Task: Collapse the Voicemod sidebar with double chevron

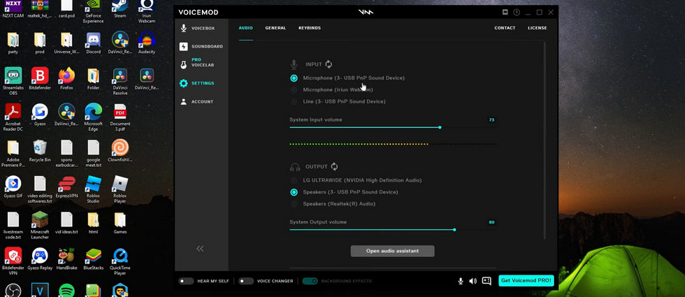Action: click(x=200, y=249)
